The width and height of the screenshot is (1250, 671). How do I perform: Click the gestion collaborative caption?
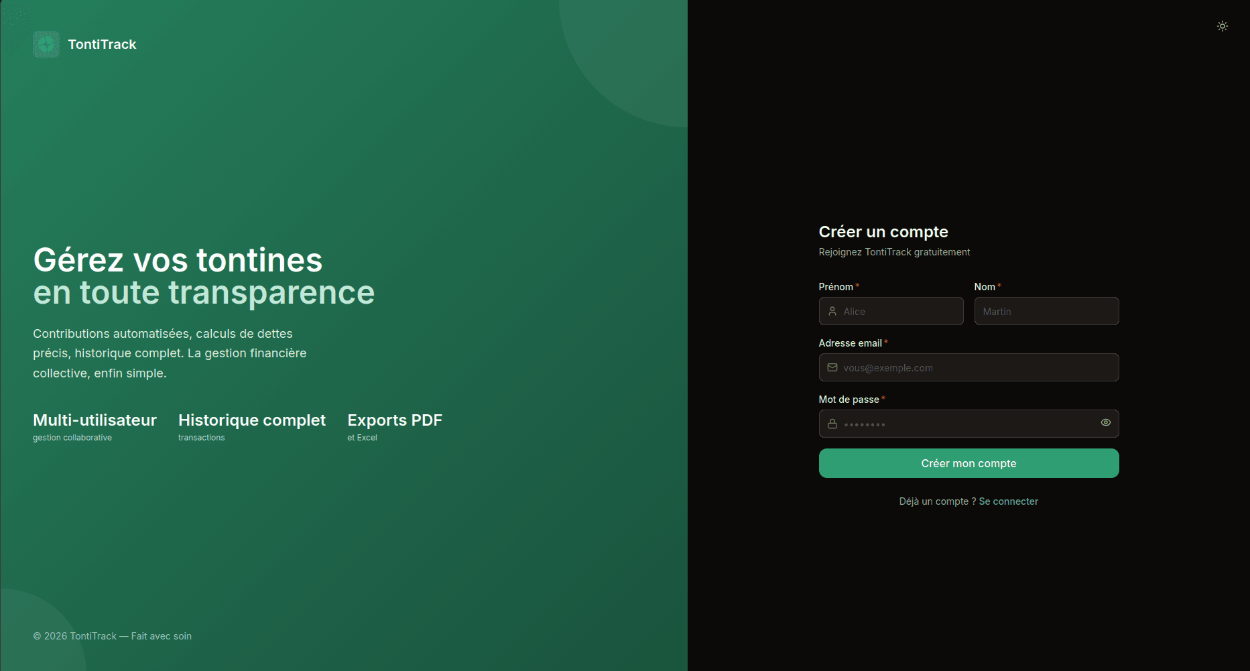(x=72, y=438)
